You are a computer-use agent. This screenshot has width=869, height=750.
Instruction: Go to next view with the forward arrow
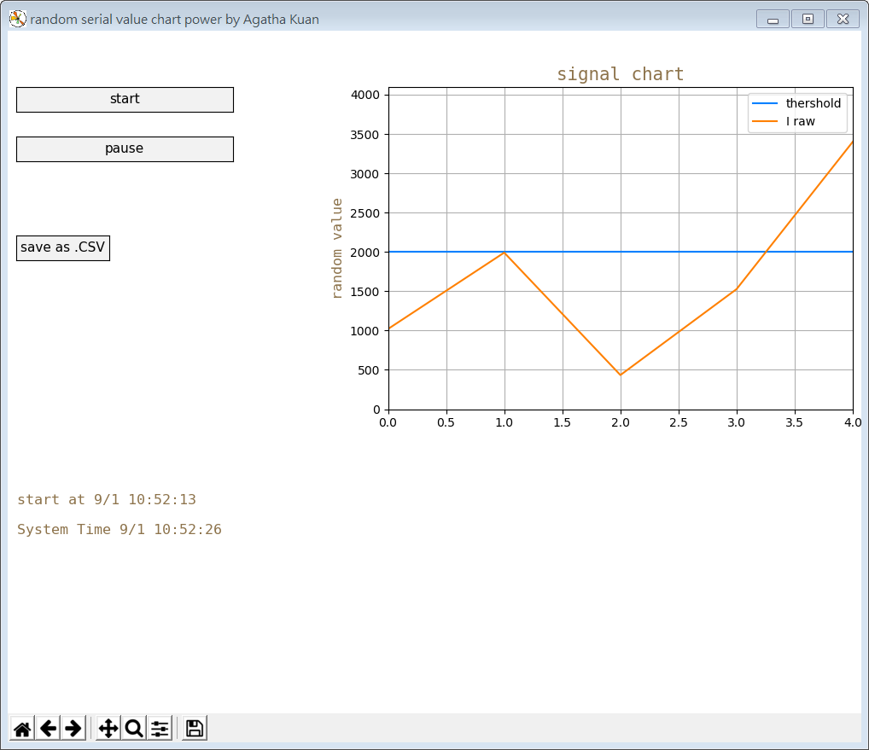pos(73,728)
